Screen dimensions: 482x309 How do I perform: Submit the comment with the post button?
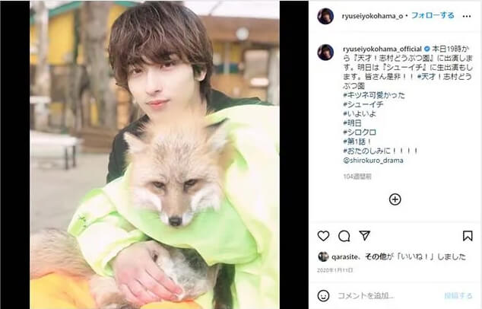[458, 296]
